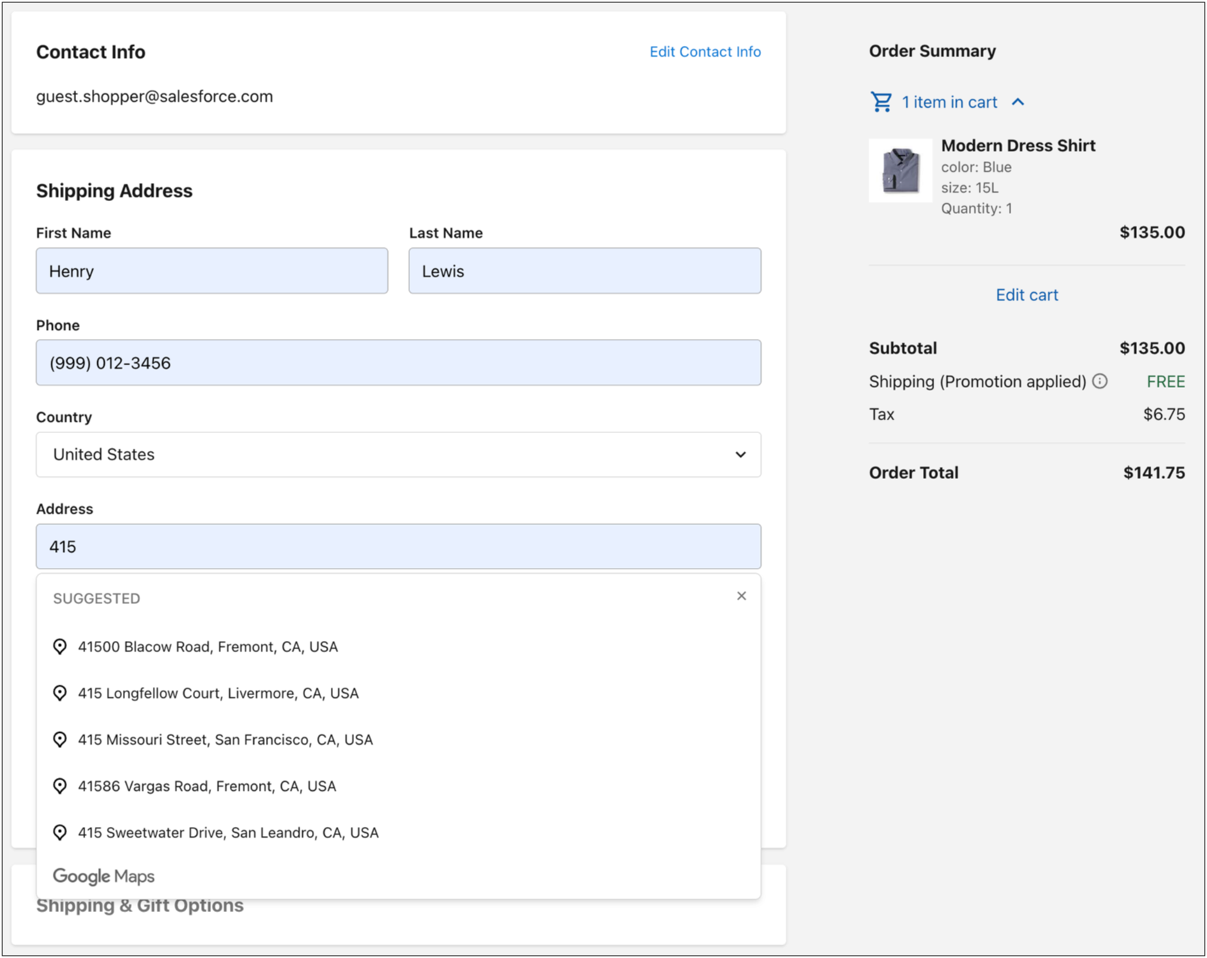Click the location pin beside 41586 Vargas Road
1207x958 pixels.
[x=60, y=786]
